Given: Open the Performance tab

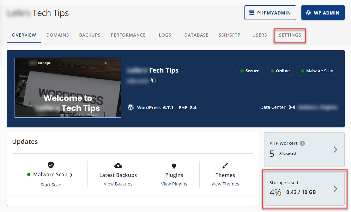Looking at the screenshot, I should tap(128, 35).
